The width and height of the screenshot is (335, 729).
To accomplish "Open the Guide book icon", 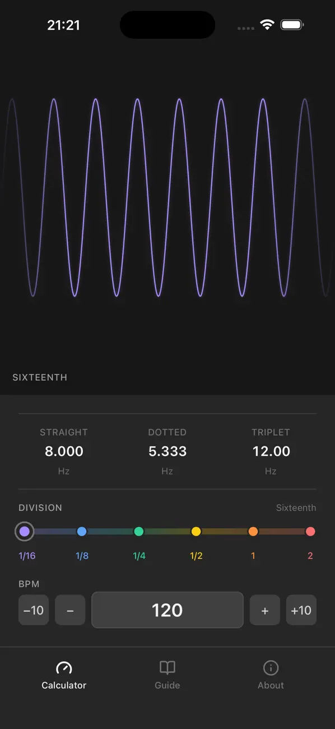I will pos(167,668).
